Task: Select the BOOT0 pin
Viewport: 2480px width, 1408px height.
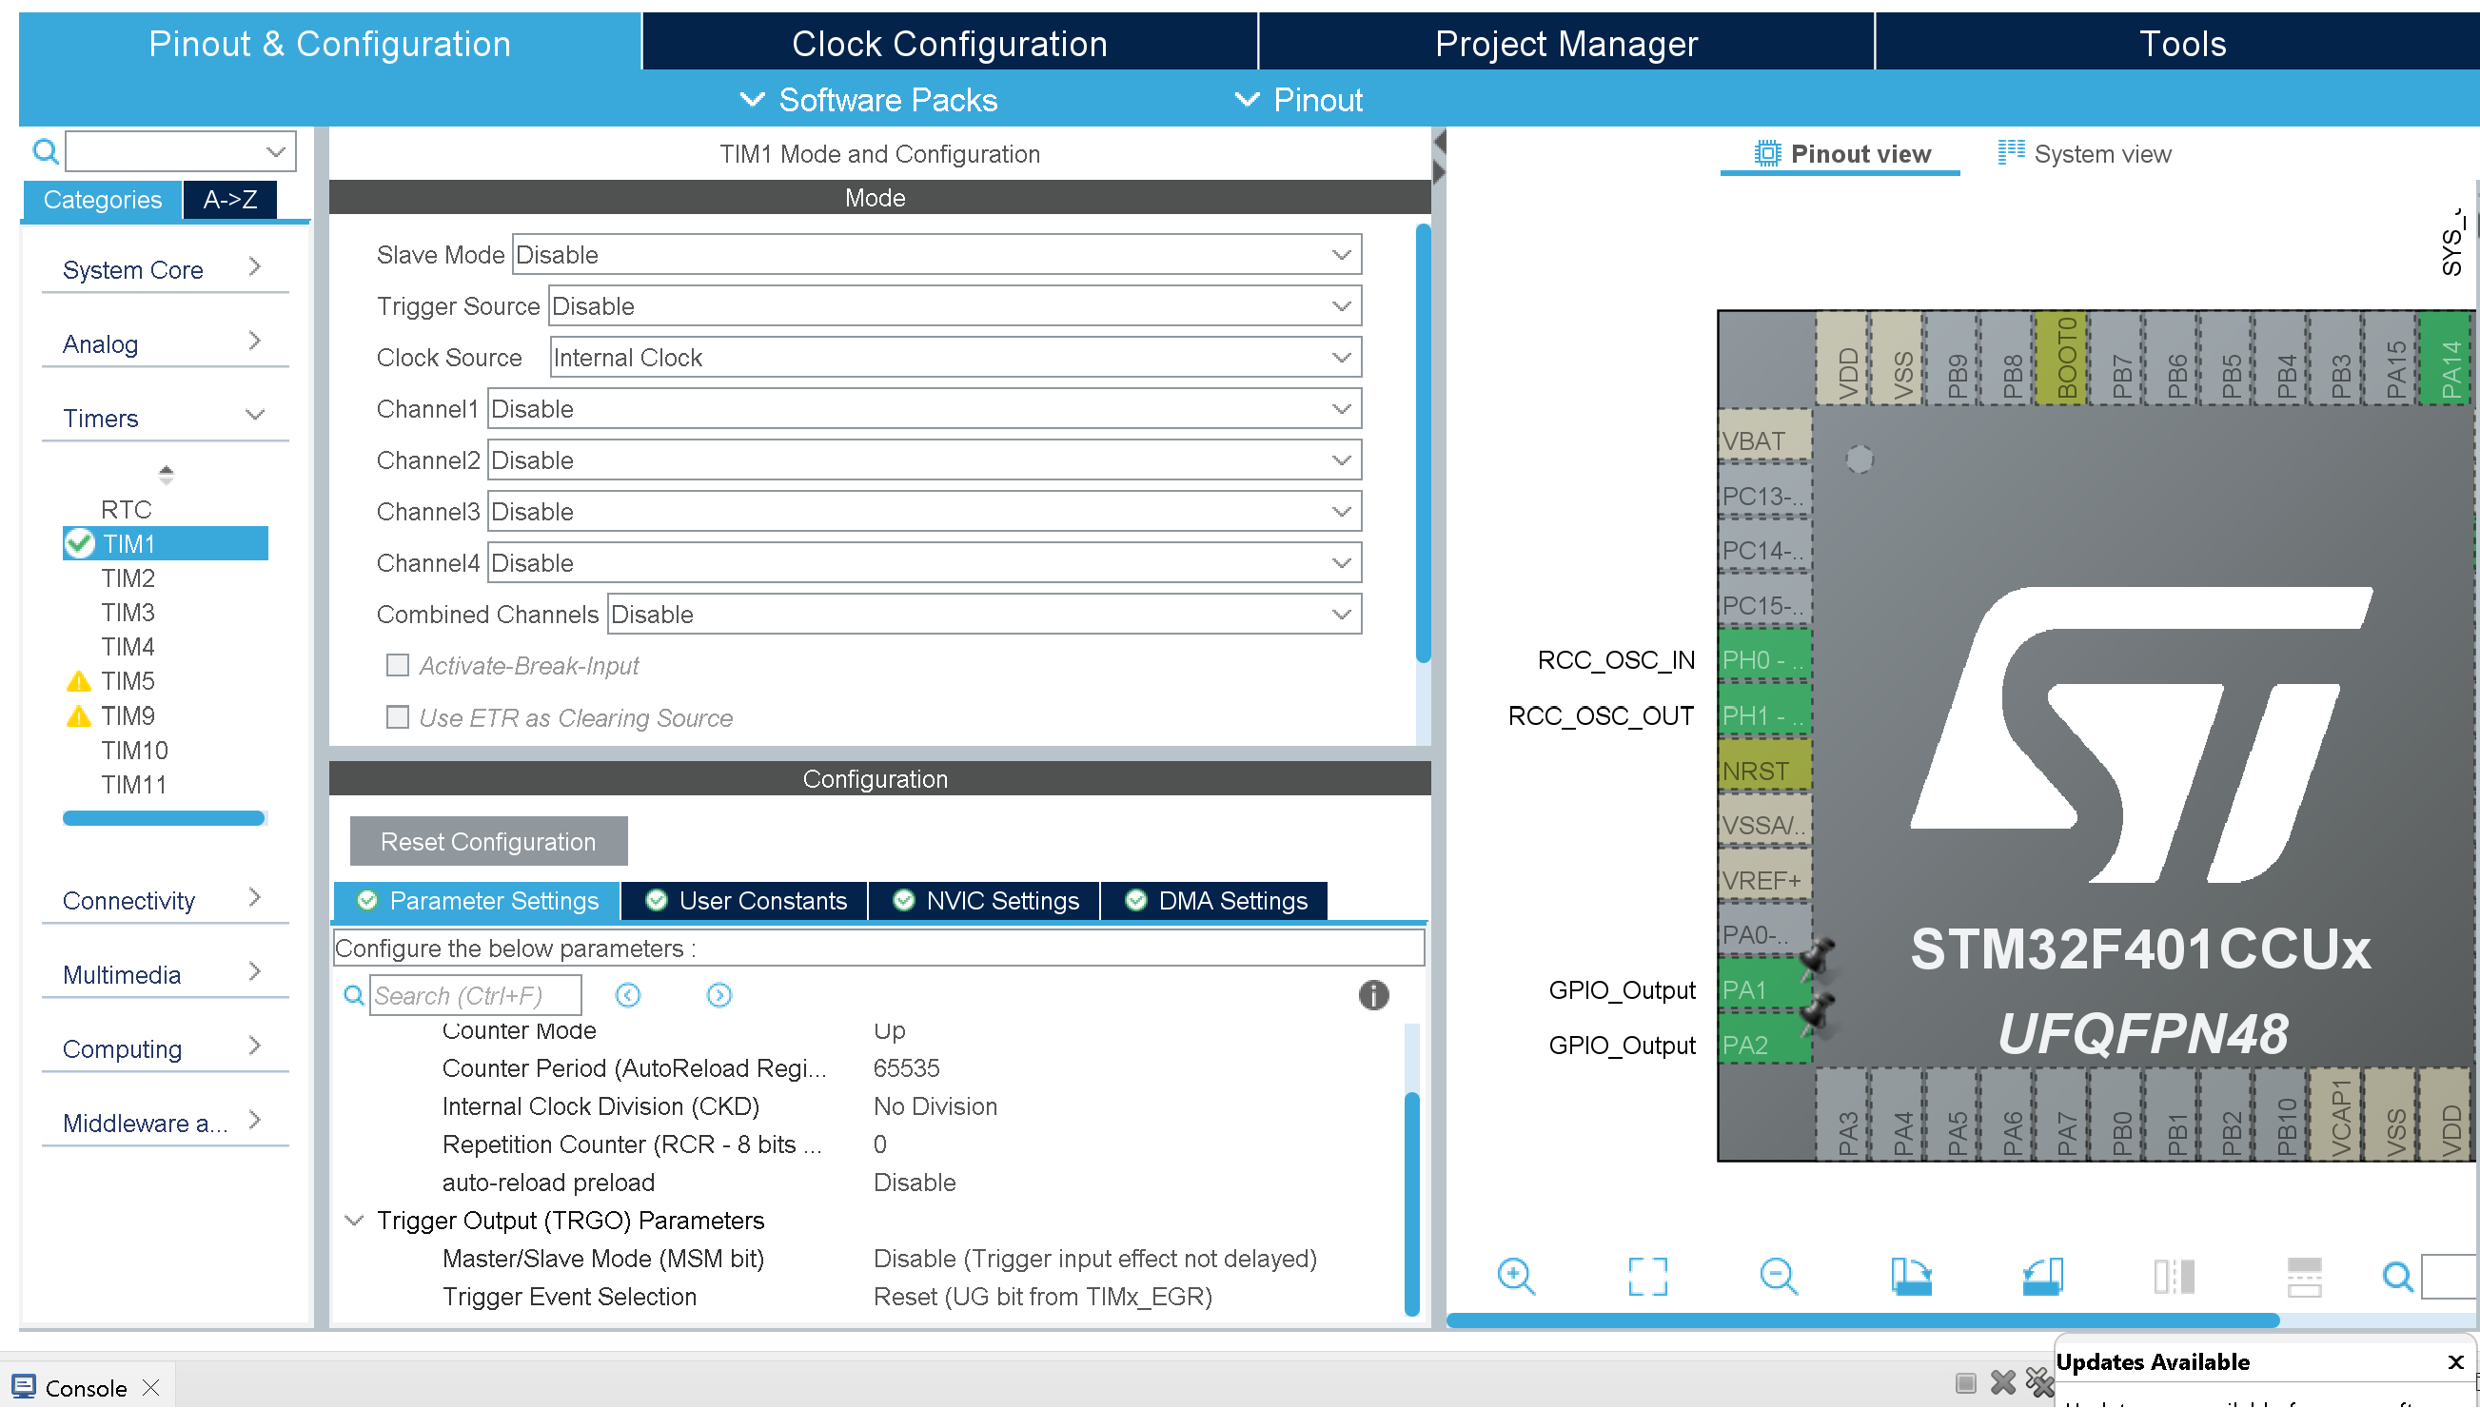Action: pos(2062,357)
